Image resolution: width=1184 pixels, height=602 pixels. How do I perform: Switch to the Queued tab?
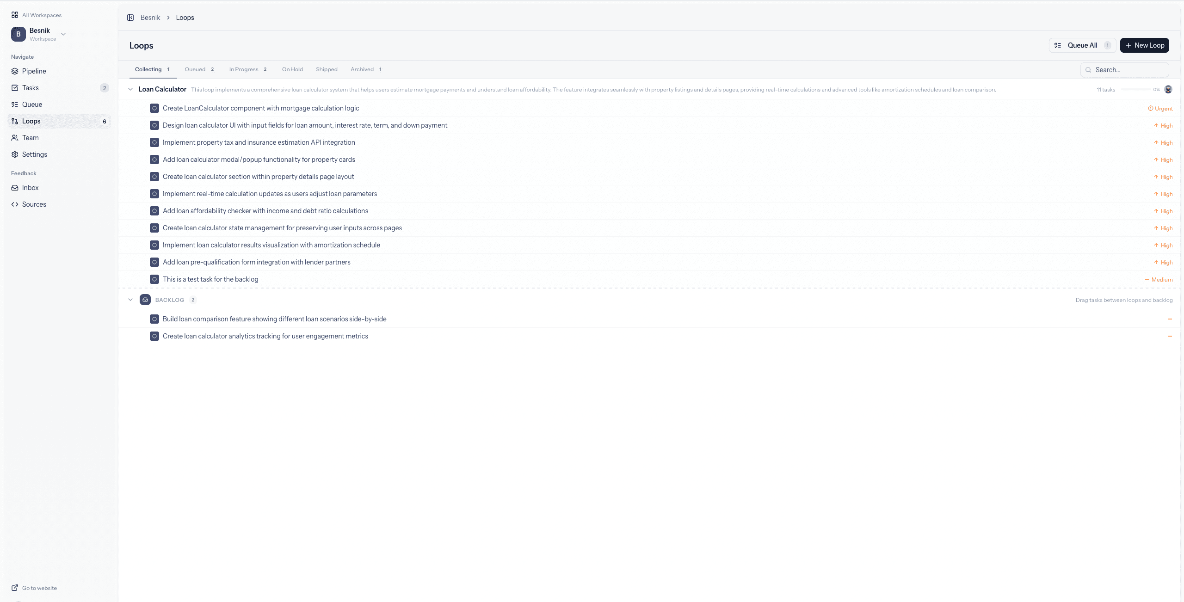click(x=195, y=69)
